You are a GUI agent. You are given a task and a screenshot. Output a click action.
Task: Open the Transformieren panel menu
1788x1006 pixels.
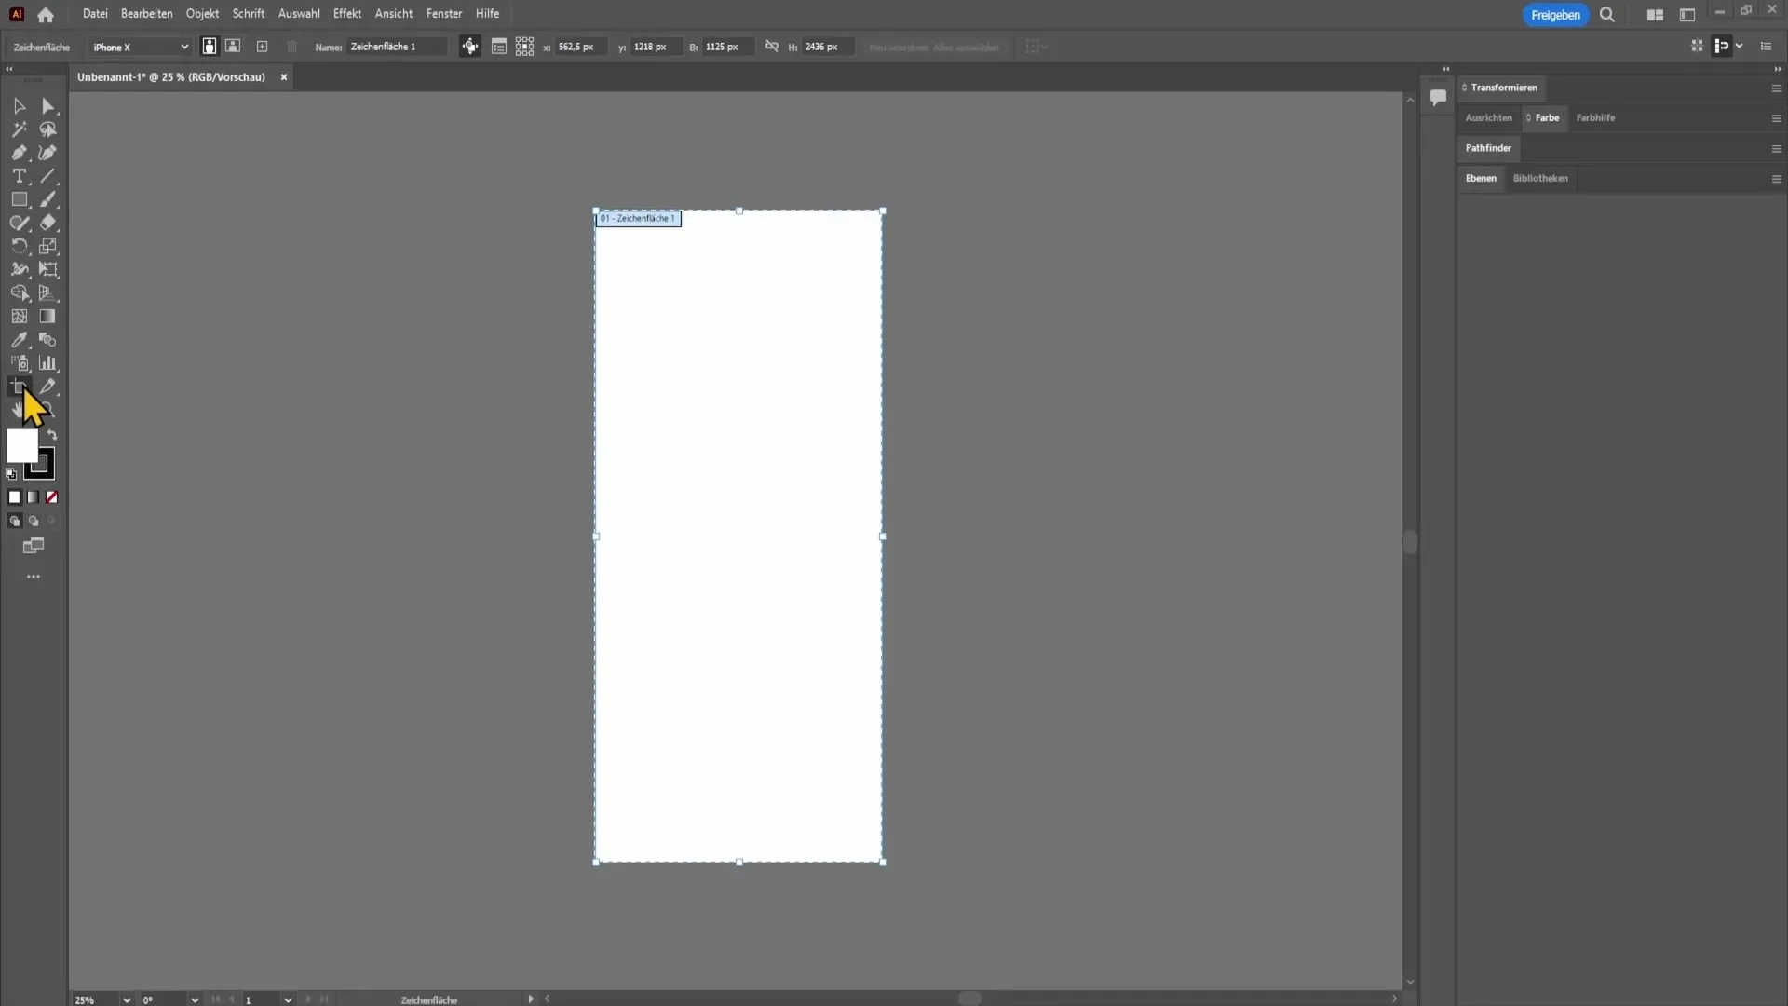(x=1776, y=88)
